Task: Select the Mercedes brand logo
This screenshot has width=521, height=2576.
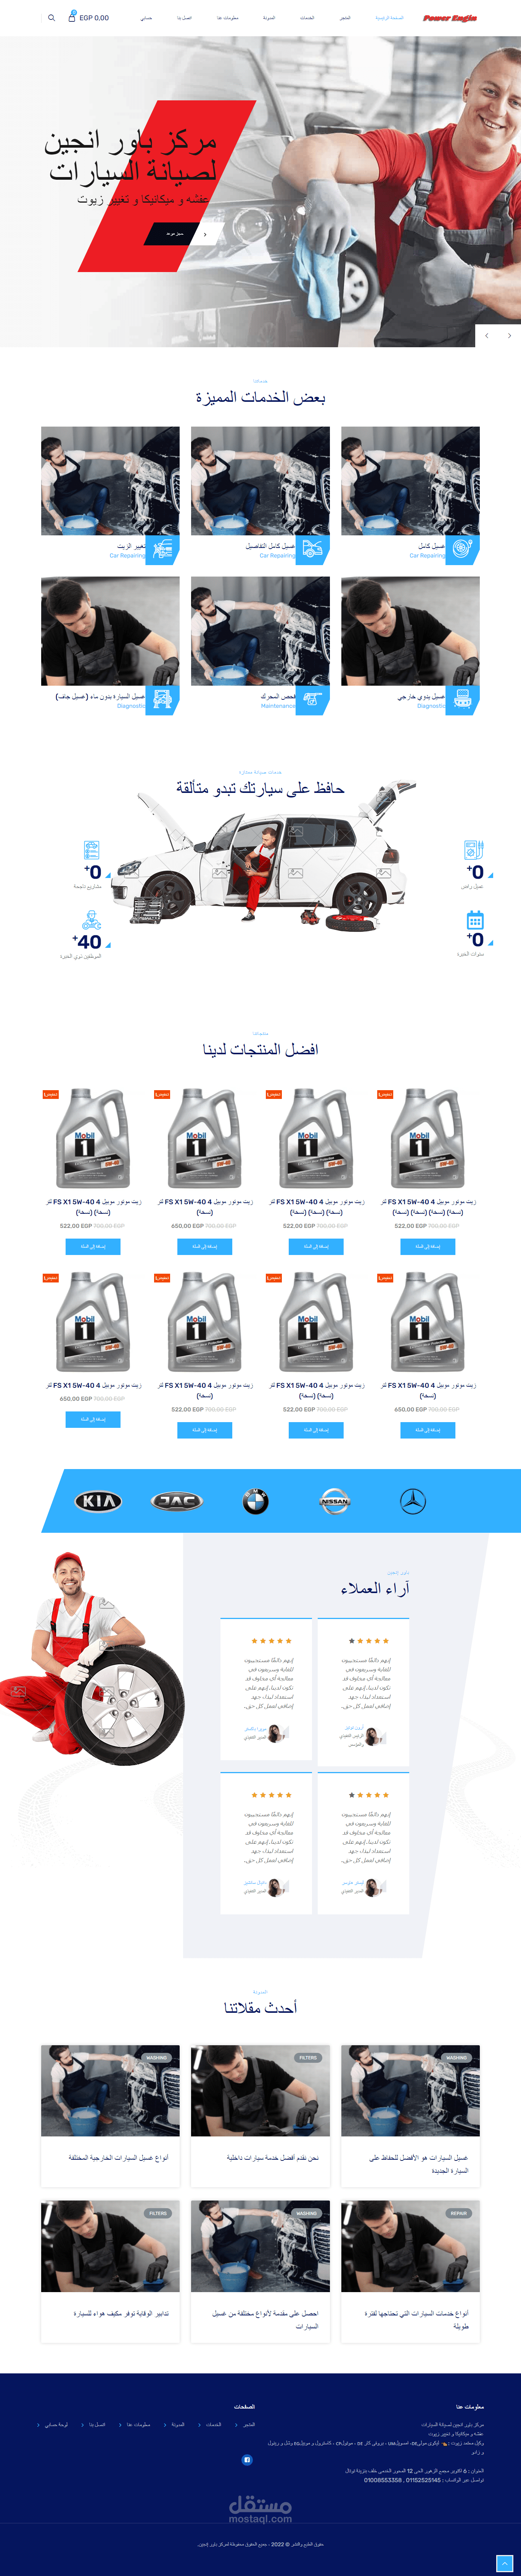Action: 413,1500
